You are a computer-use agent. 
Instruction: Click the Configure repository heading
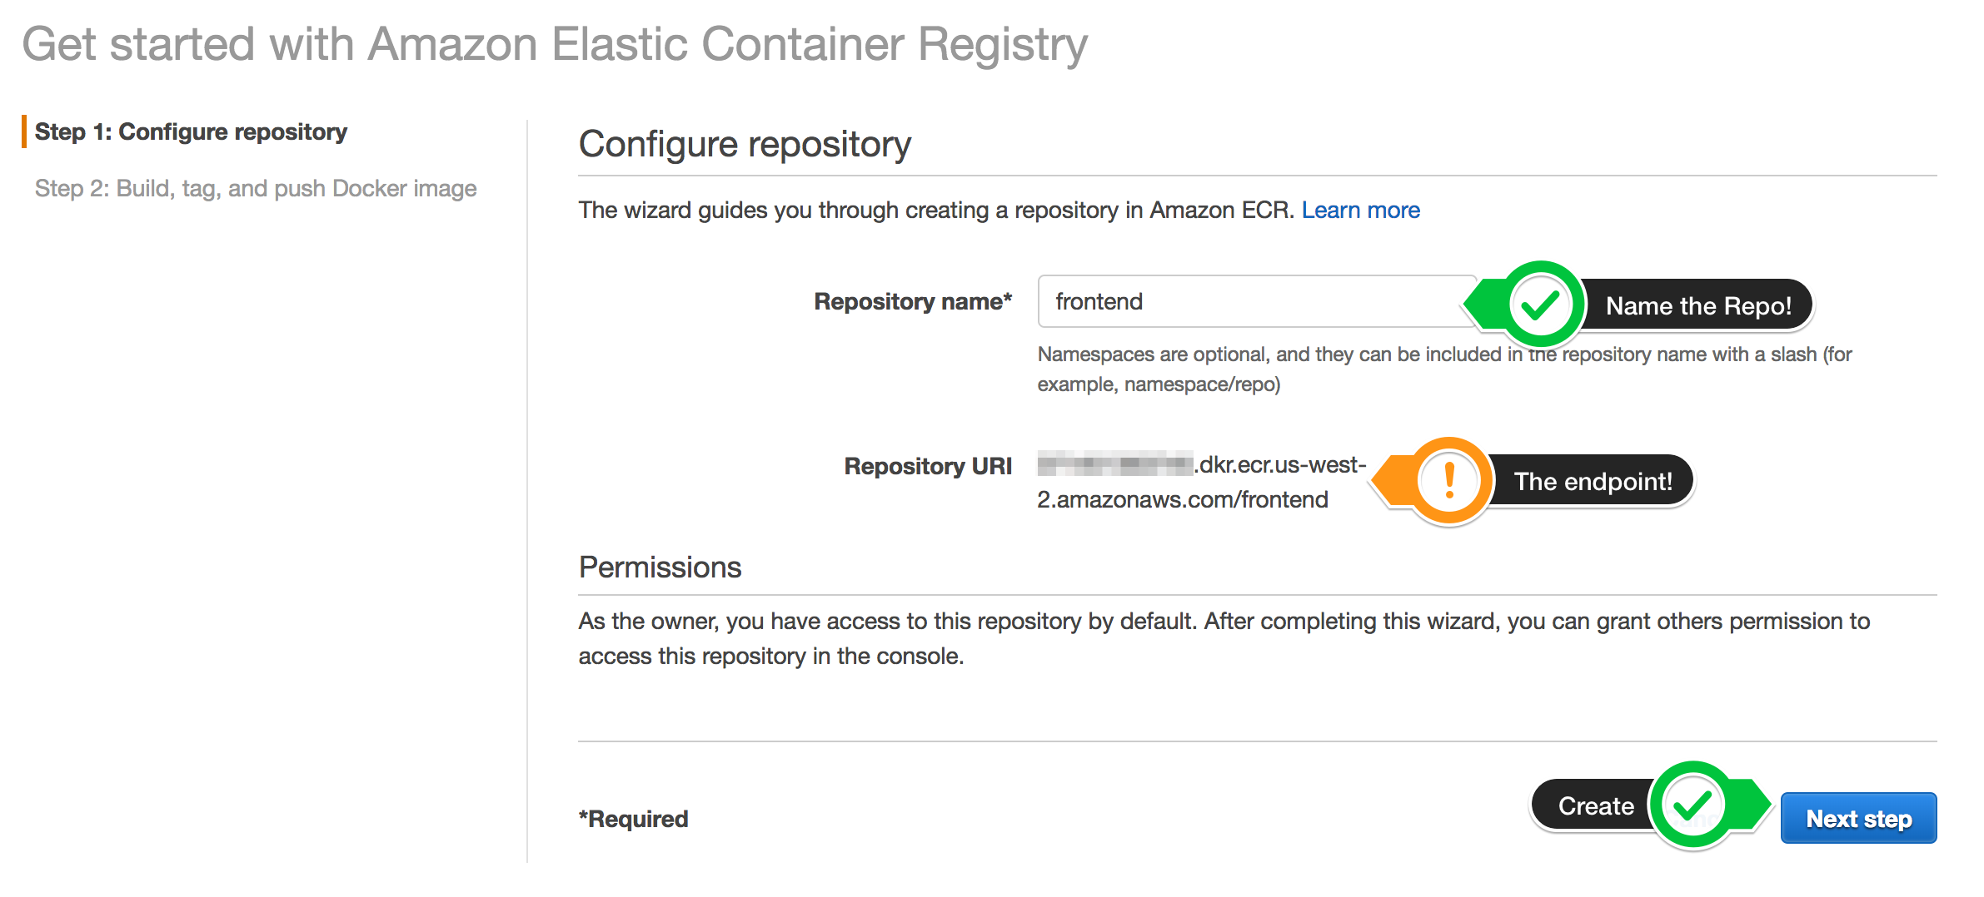[x=745, y=144]
